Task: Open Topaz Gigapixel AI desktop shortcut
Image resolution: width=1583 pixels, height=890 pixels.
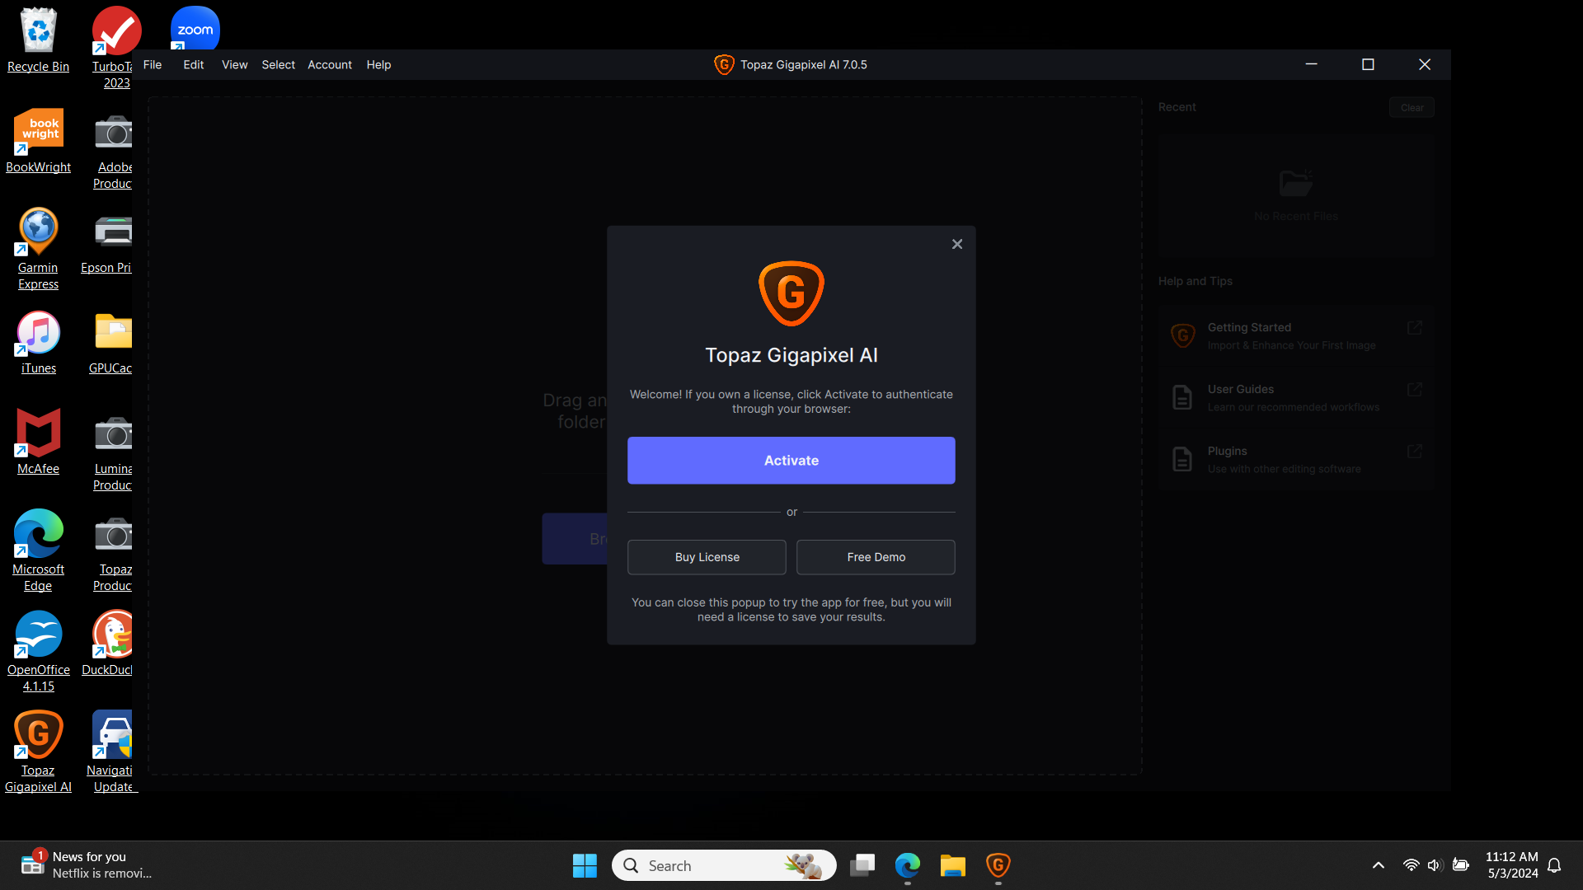Action: coord(38,736)
